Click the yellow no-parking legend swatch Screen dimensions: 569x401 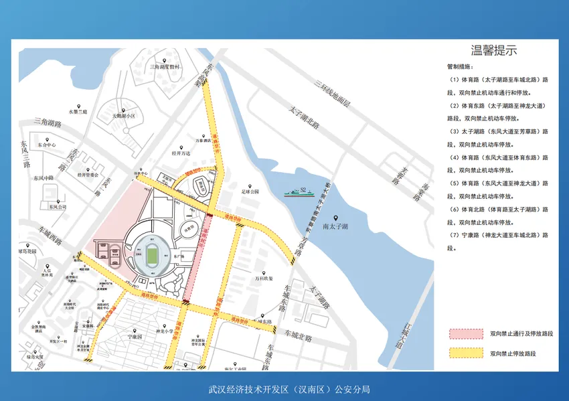point(465,352)
